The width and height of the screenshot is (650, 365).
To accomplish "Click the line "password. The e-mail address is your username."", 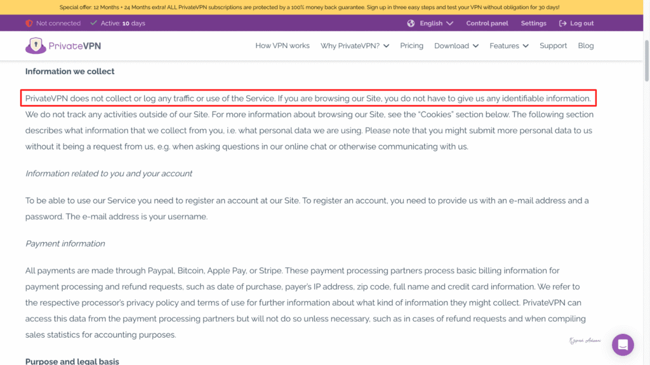I will 117,217.
